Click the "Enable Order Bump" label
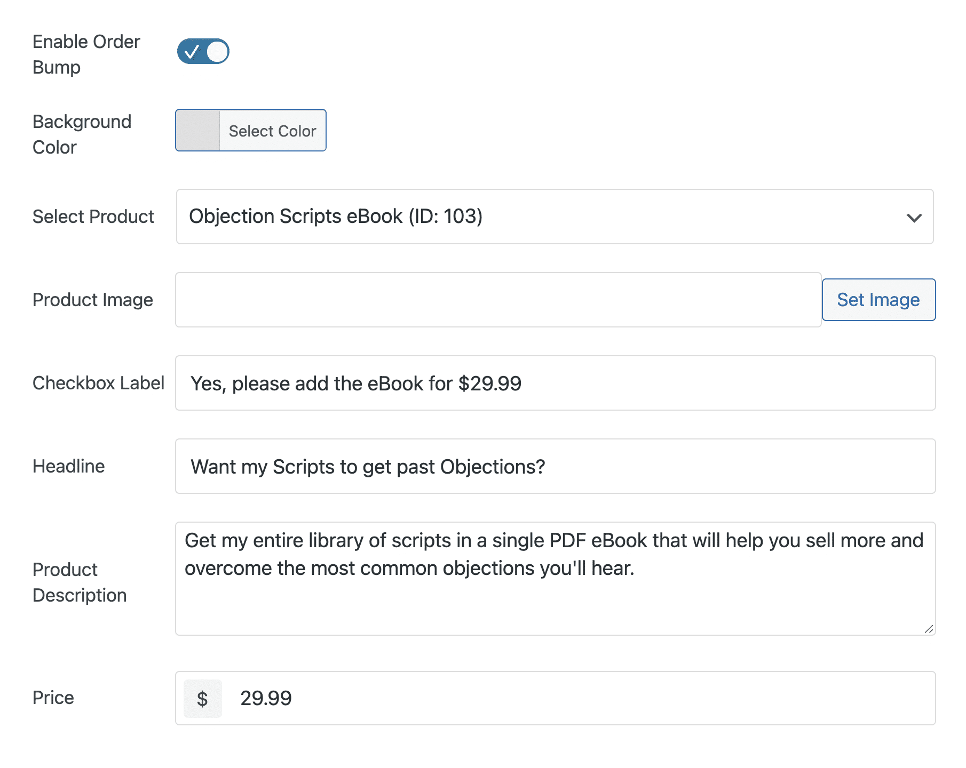This screenshot has width=966, height=768. [86, 54]
